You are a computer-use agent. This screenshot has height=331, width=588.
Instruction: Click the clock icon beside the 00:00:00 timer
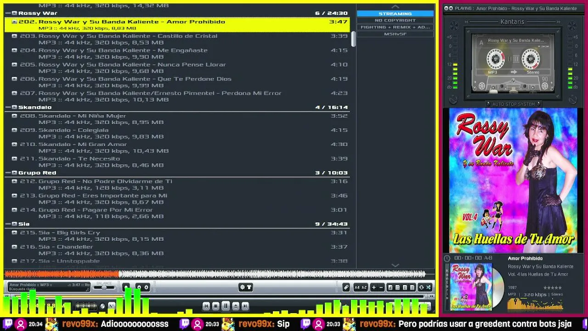point(447,258)
